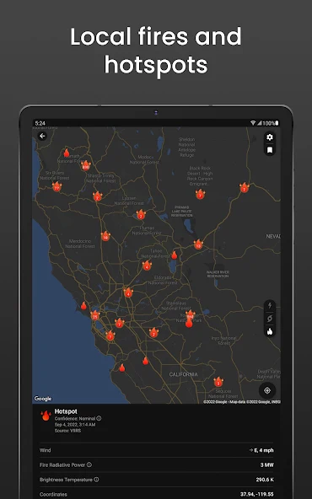The height and width of the screenshot is (499, 312).
Task: Center map on my location
Action: (x=267, y=390)
